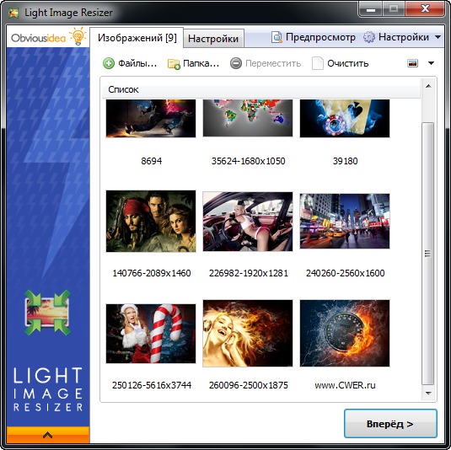Viewport: 451px width, 450px height.
Task: Click the Preview magnifier icon
Action: (277, 37)
